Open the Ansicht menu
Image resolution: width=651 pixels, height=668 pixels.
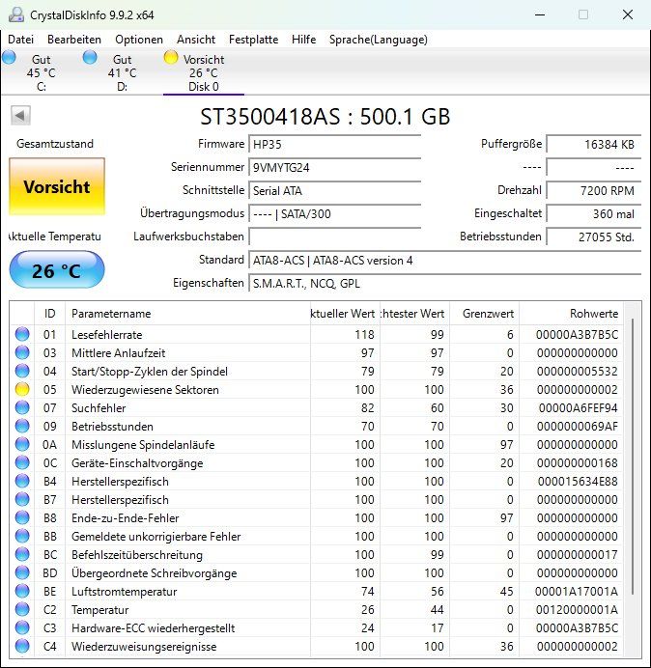pyautogui.click(x=196, y=40)
